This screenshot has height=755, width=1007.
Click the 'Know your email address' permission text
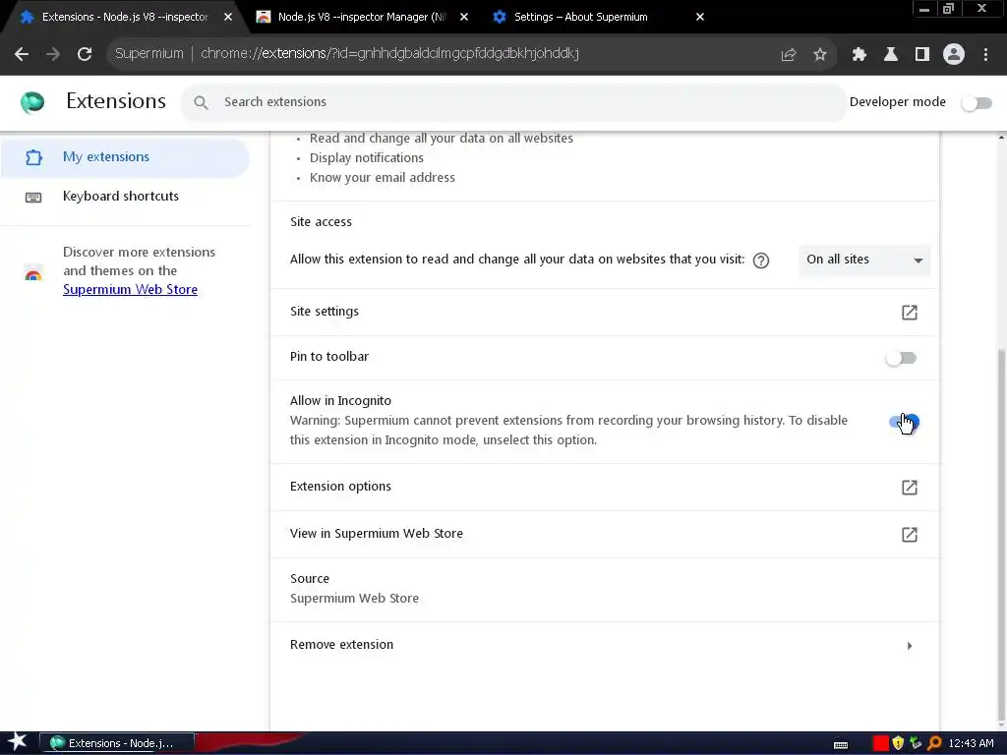point(383,178)
